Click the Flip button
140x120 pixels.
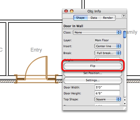click(93, 66)
